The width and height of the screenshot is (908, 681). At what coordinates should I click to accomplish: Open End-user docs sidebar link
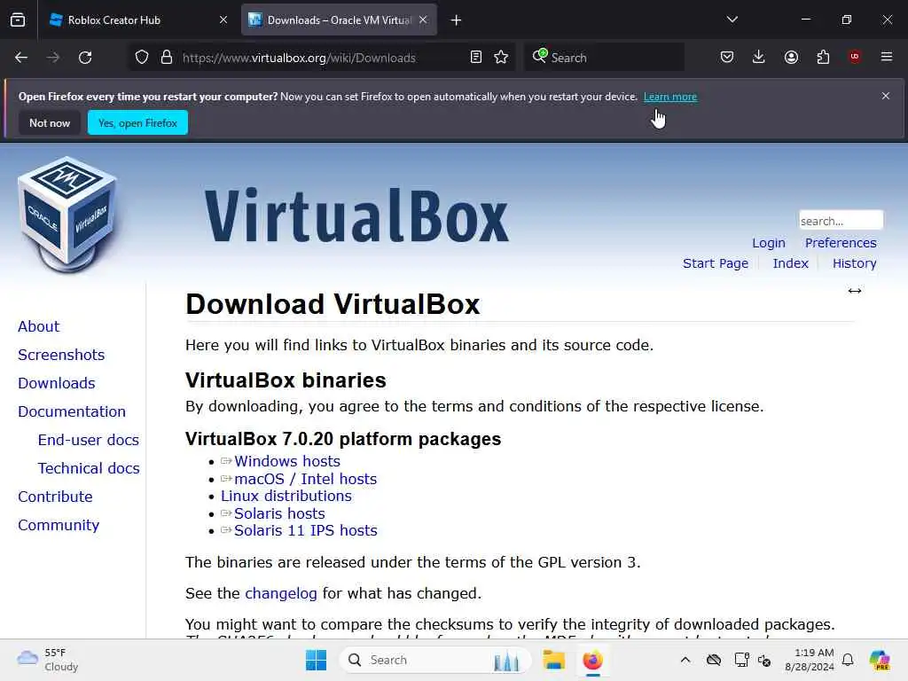89,440
